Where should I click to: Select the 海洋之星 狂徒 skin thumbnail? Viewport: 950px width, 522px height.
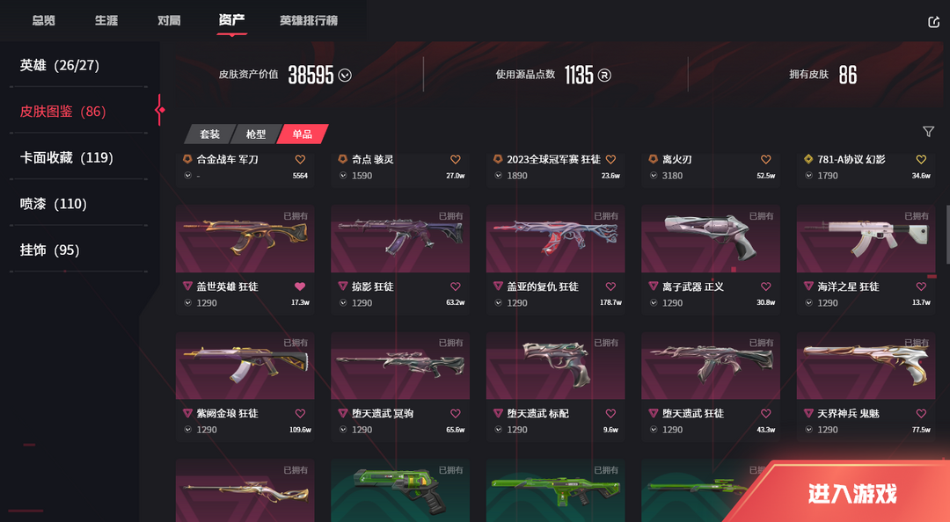(x=866, y=239)
